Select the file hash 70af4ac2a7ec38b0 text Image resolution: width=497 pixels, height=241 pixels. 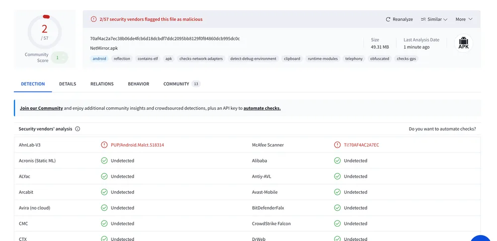[165, 39]
